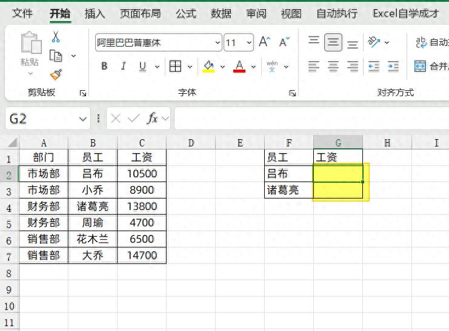Expand fill color dropdown arrow
Viewport: 449px width, 331px height.
(x=222, y=67)
